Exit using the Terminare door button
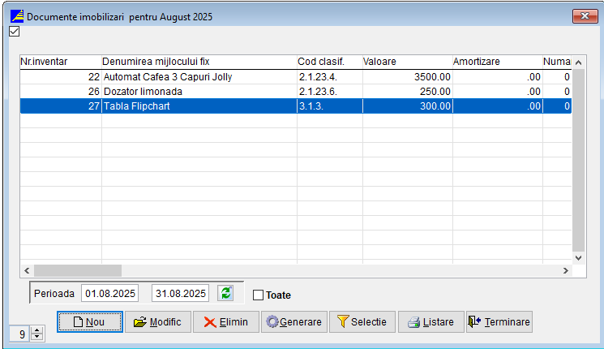Viewport: 604px width, 349px height. [x=499, y=322]
